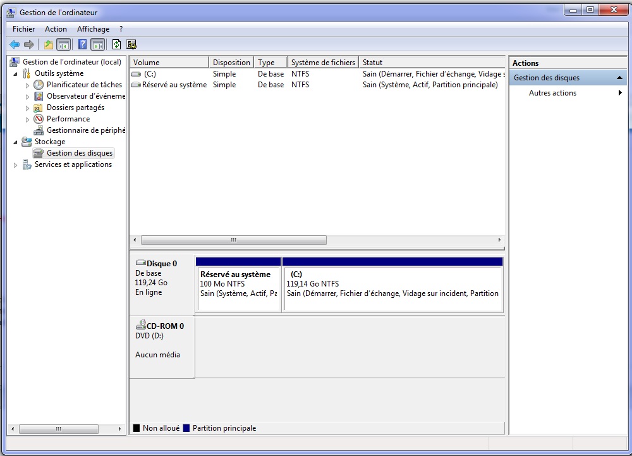Screen dimensions: 632x456
Task: Click Sain (Système, Actif, Partition principale) status
Action: point(430,85)
